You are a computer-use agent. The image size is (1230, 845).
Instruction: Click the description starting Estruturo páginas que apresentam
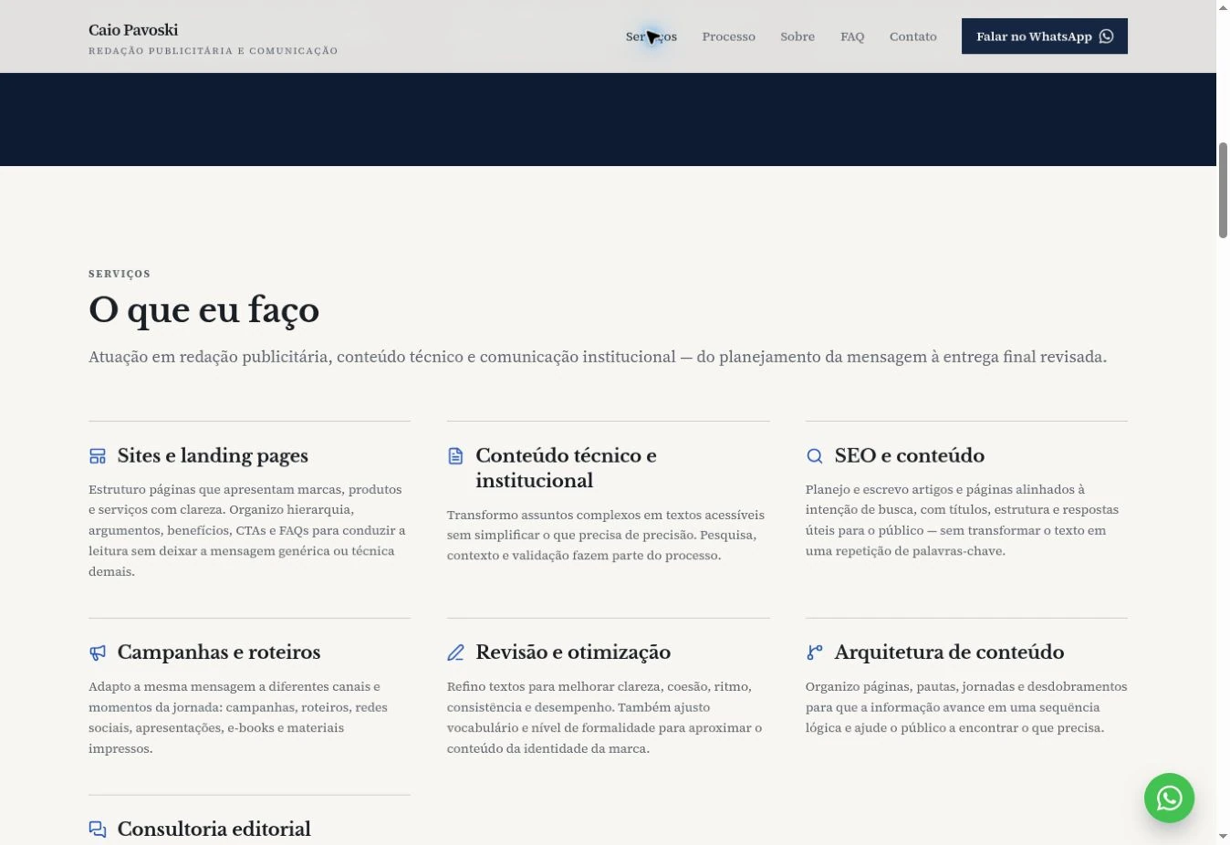[247, 530]
